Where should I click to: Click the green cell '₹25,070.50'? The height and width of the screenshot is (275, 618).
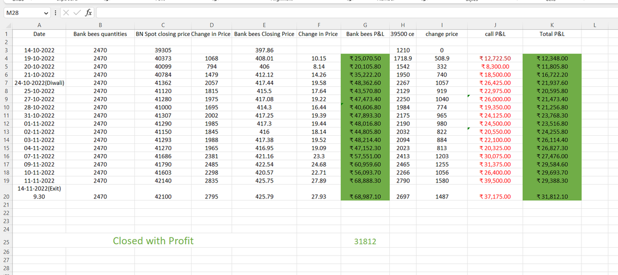[365, 59]
